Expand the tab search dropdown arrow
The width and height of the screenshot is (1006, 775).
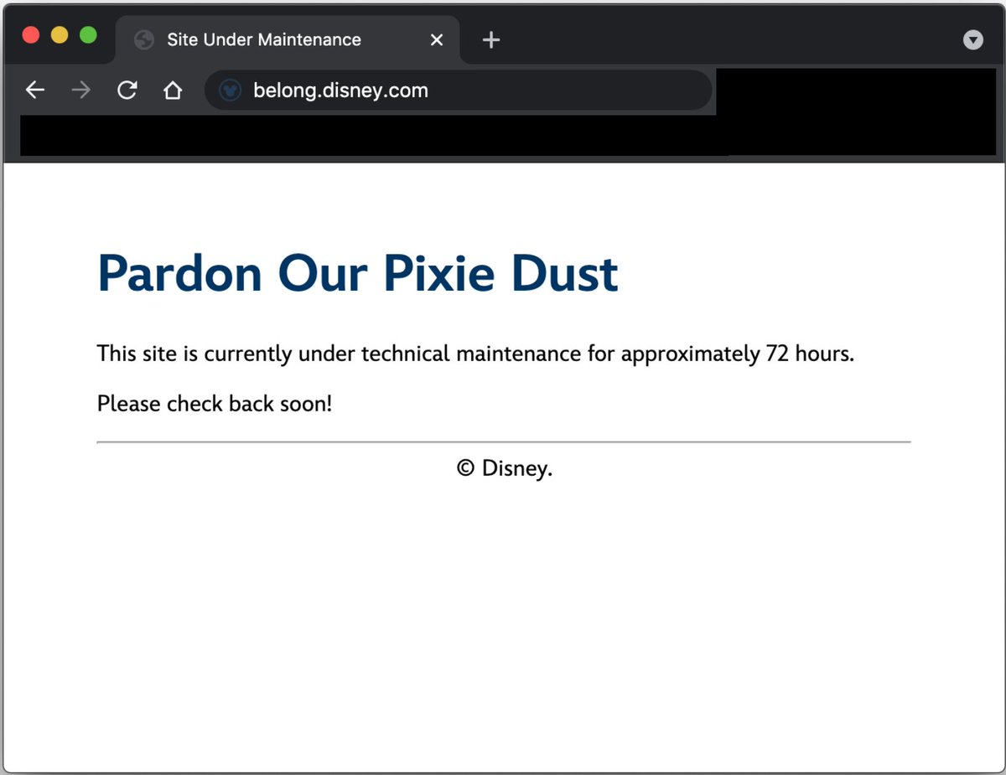[x=972, y=39]
